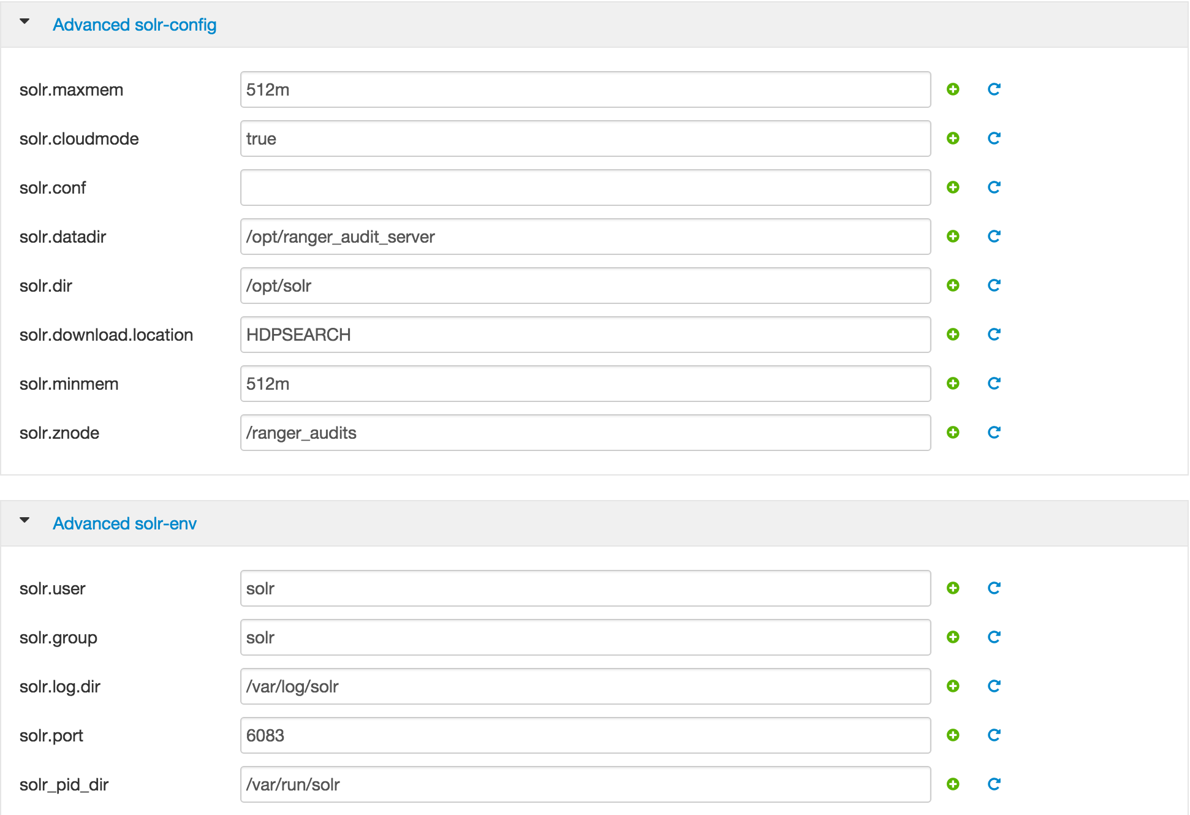The image size is (1190, 815).
Task: Click override plus icon for solr.dir
Action: coord(953,286)
